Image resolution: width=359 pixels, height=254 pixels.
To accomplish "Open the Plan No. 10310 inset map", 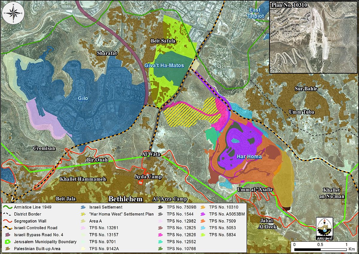I will click(314, 37).
